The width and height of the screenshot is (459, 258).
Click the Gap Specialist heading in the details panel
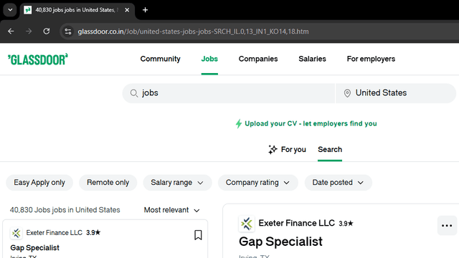280,242
